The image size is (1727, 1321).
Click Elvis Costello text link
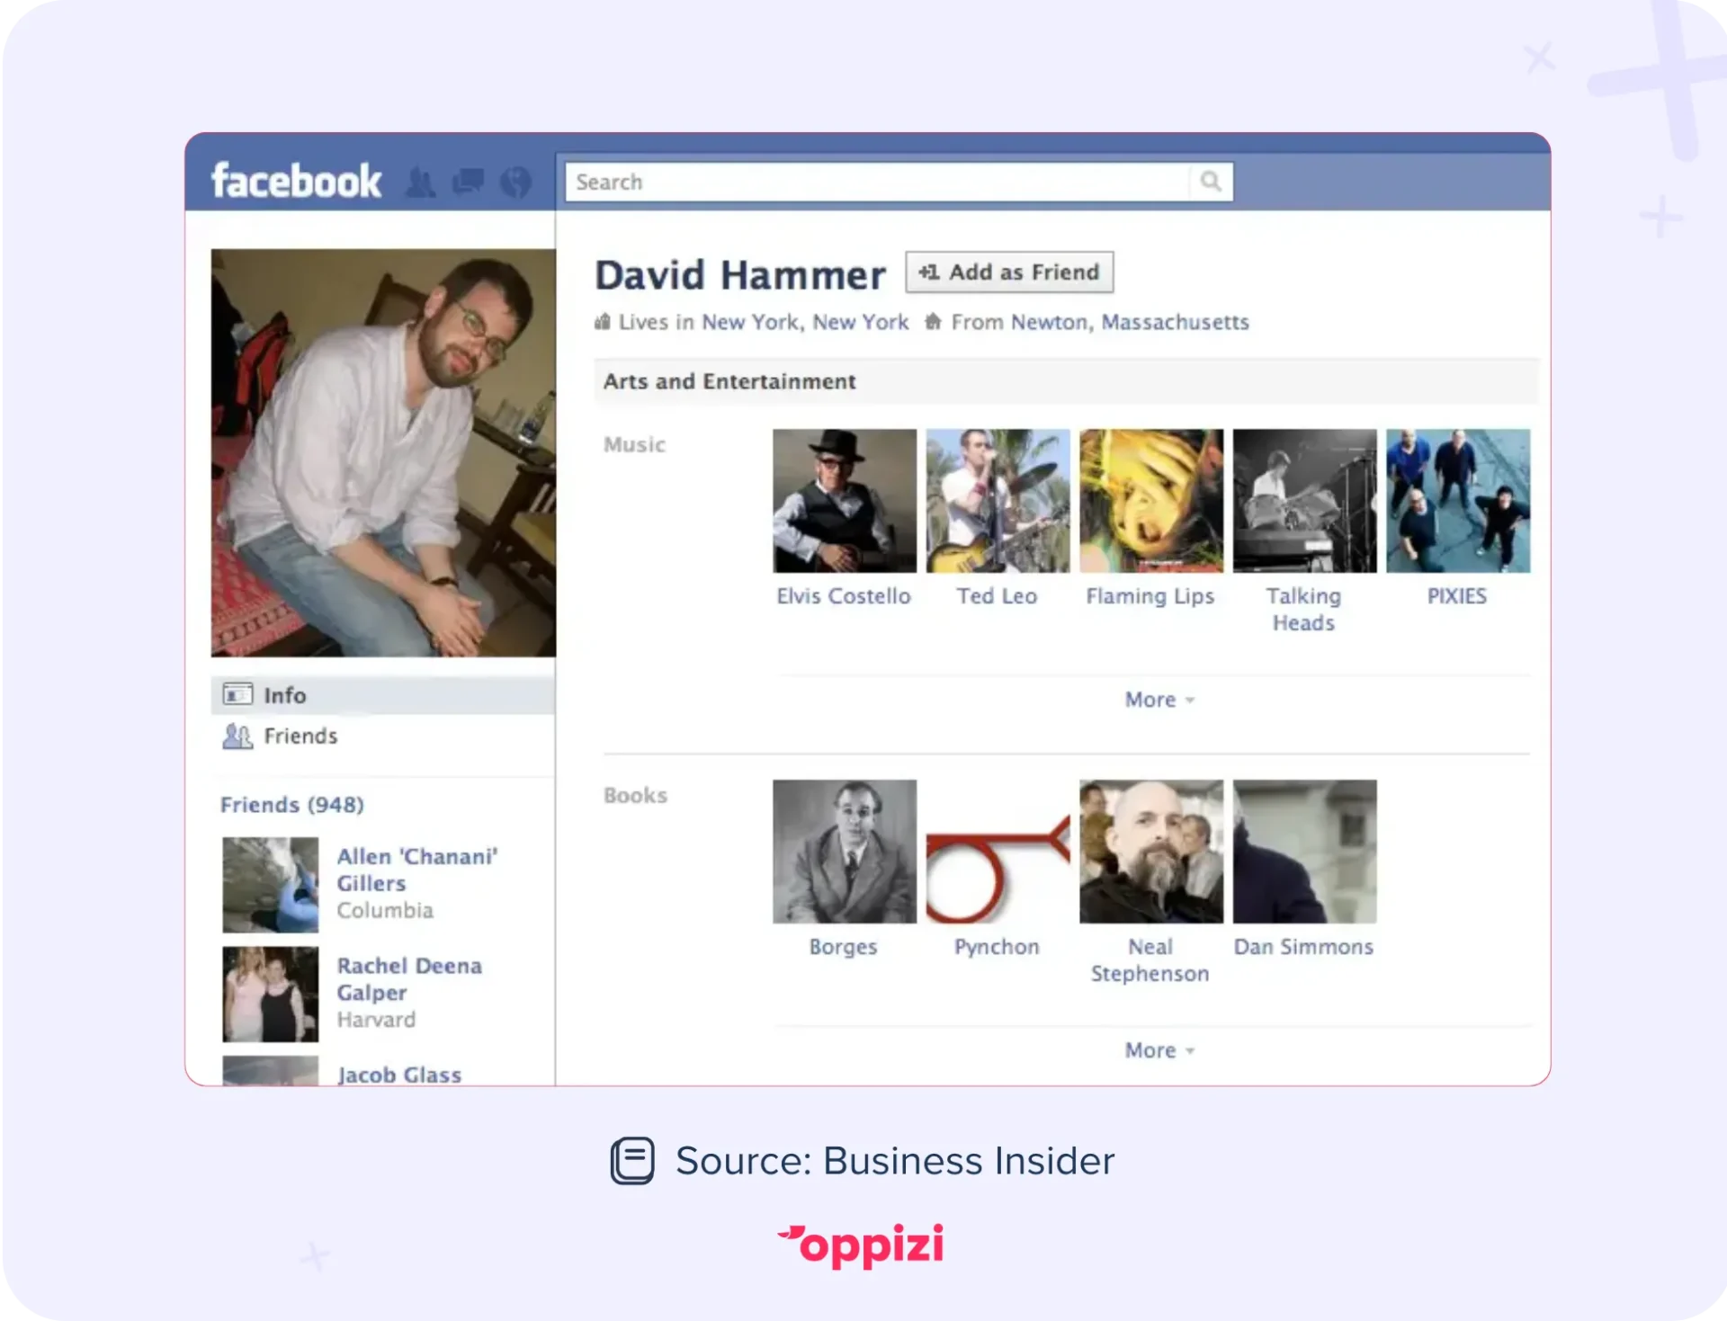pos(844,596)
